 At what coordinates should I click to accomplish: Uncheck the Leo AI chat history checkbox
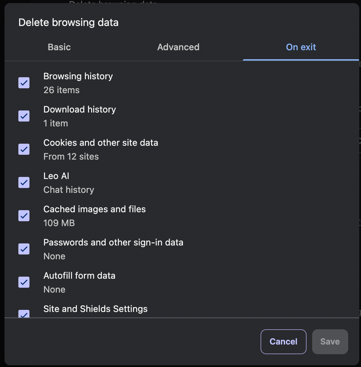click(24, 182)
